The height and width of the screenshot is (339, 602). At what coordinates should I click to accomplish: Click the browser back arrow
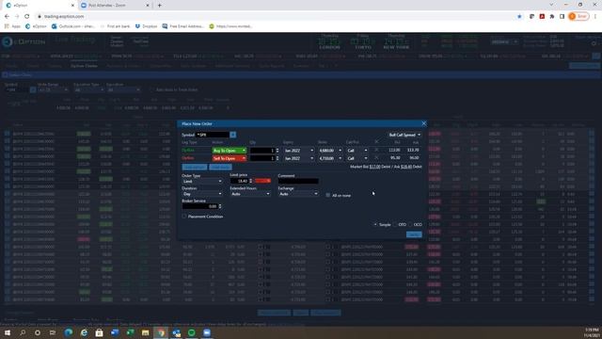pyautogui.click(x=7, y=17)
